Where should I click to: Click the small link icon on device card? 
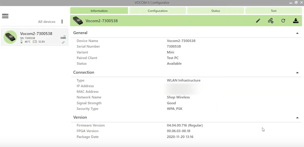(63, 42)
